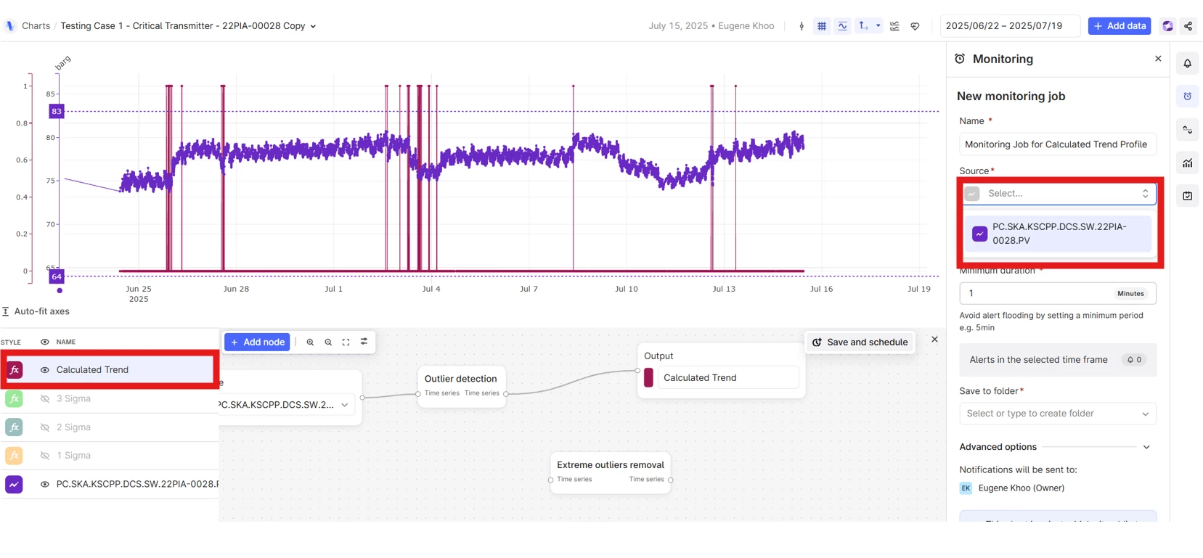This screenshot has width=1203, height=558.
Task: Click the zoom-in icon in calculation editor
Action: click(x=310, y=342)
